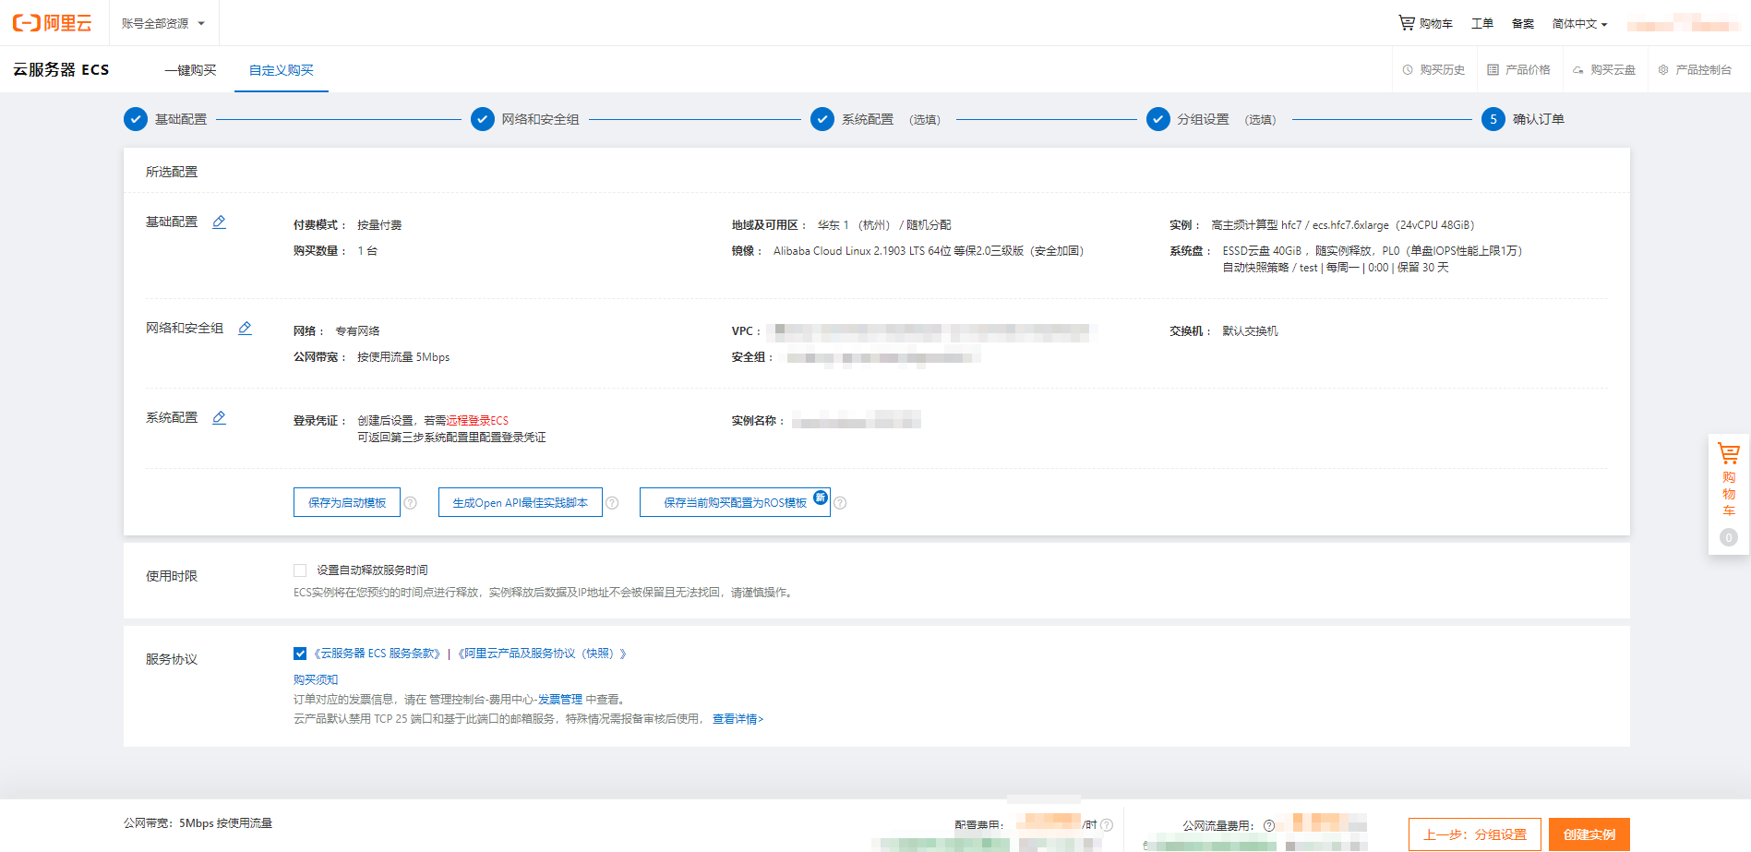This screenshot has height=852, width=1751.
Task: Open 产品价格 from the top right icons
Action: tap(1493, 69)
